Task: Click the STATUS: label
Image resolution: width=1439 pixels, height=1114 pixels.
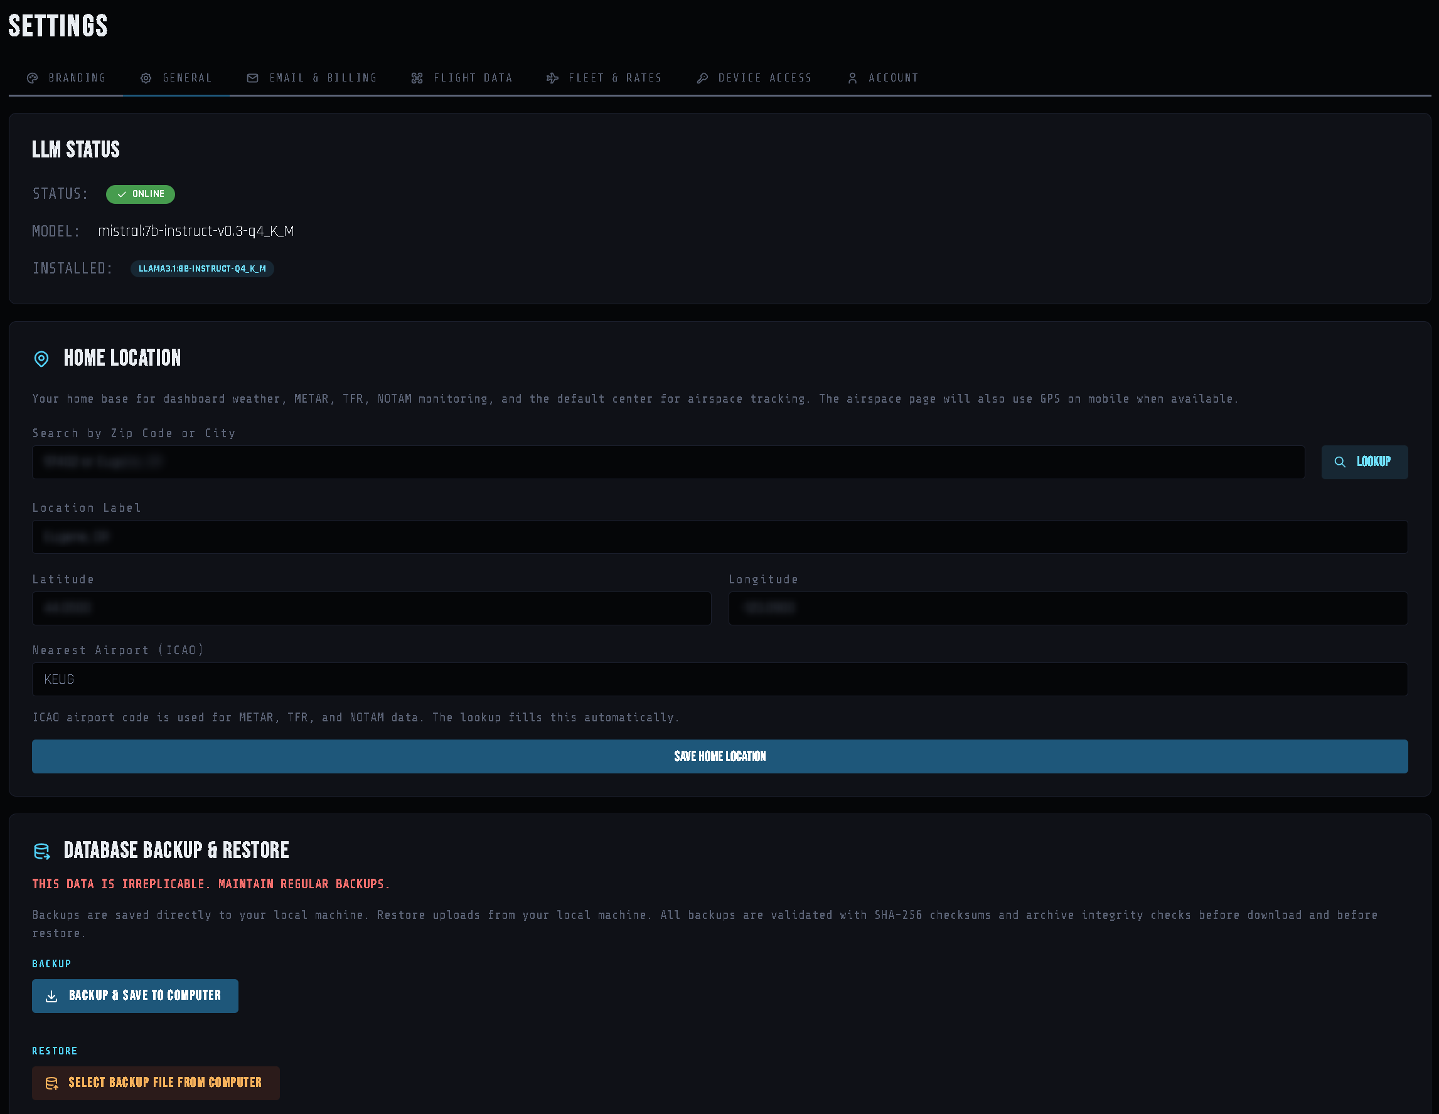Action: click(x=60, y=194)
